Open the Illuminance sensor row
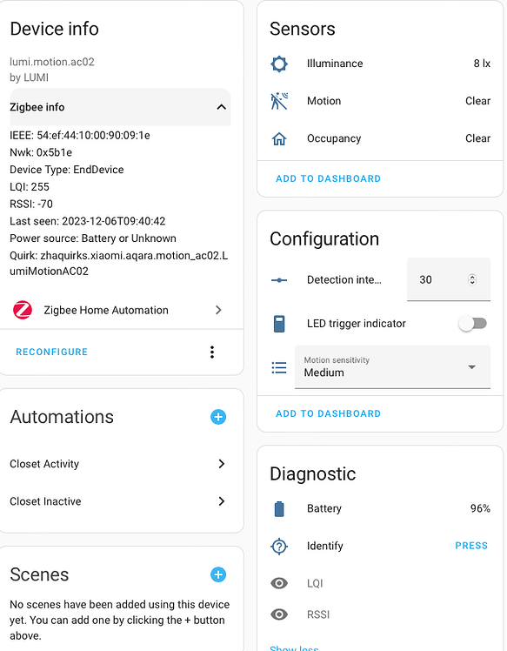The height and width of the screenshot is (651, 507). pos(380,64)
